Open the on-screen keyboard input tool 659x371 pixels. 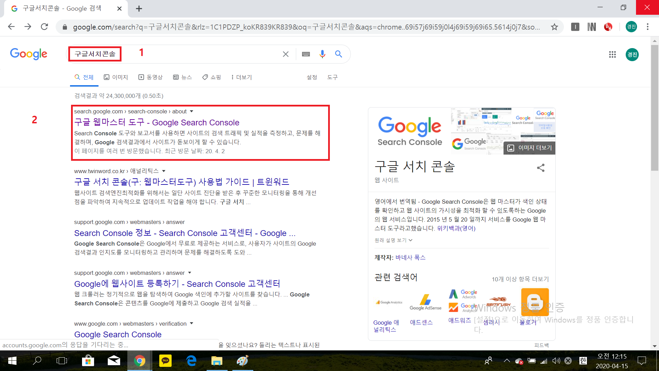pos(306,54)
